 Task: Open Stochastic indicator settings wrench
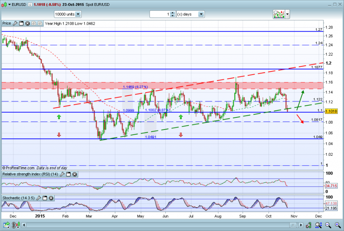(38, 198)
